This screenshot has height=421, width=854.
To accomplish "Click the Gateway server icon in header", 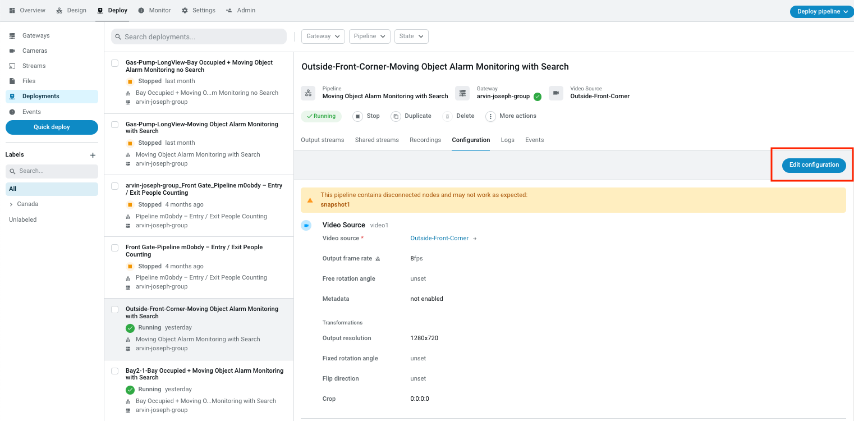I will click(x=462, y=93).
